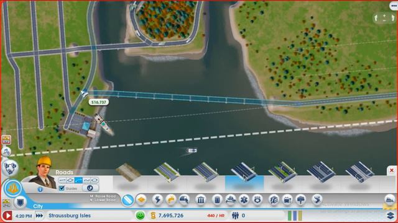Close the Roads panel with X
The image size is (398, 223).
(x=392, y=170)
